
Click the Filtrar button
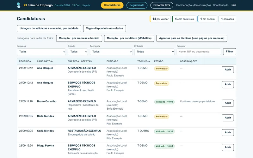click(x=230, y=52)
